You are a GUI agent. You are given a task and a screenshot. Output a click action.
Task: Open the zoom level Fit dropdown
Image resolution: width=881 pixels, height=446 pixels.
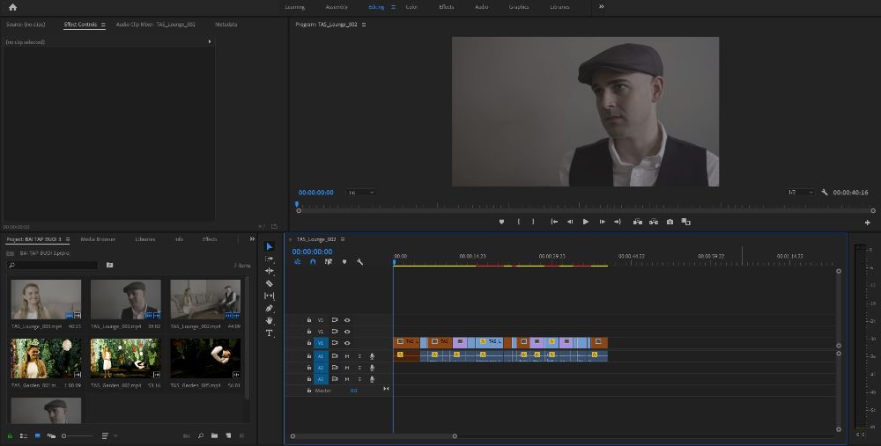pos(360,193)
